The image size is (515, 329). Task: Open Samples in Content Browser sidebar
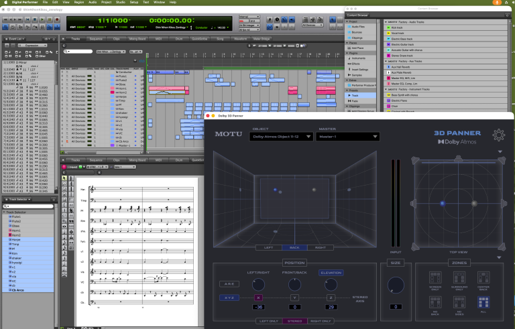tap(357, 75)
